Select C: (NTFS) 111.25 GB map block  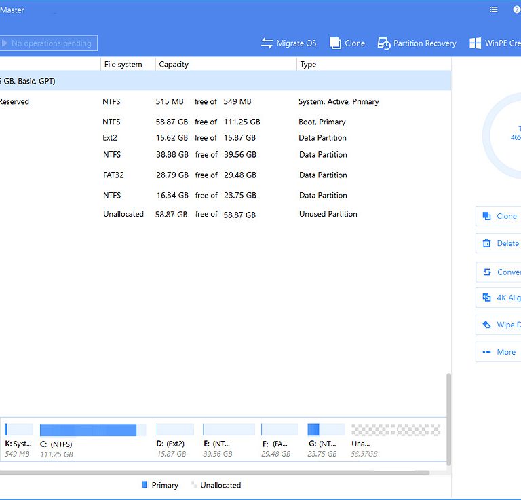pos(93,440)
